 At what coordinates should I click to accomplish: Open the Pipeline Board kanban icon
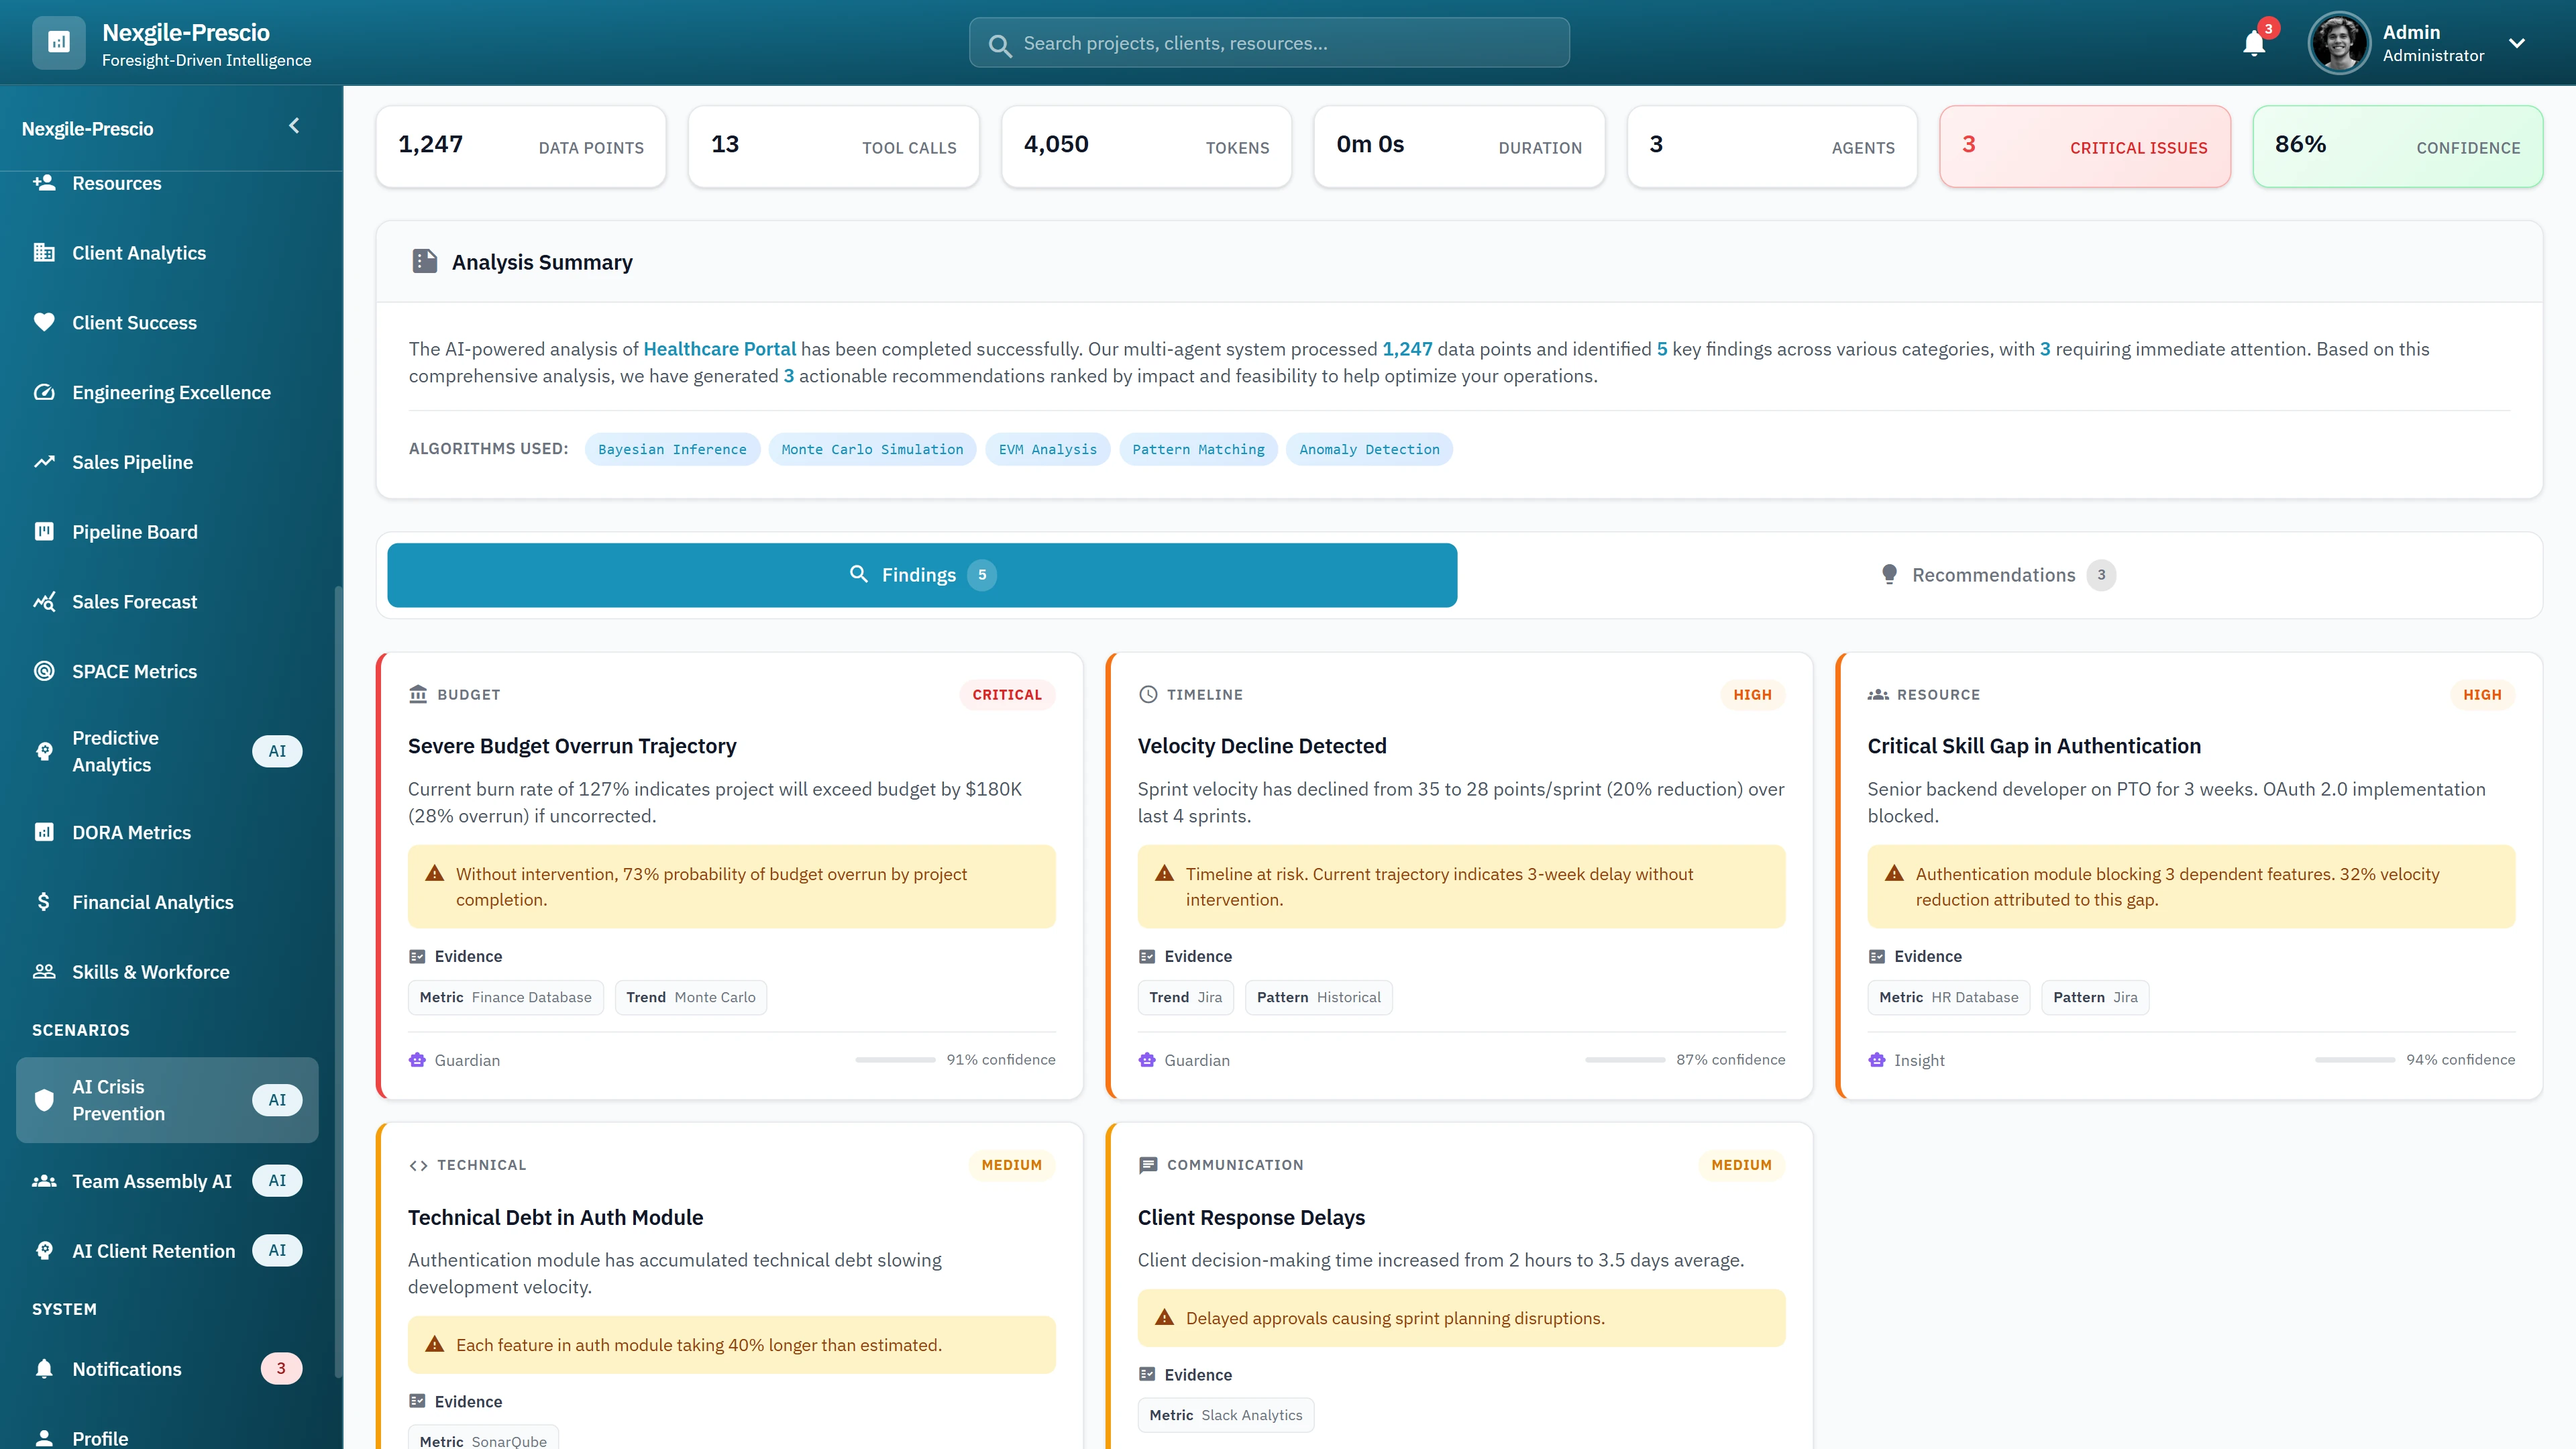(44, 531)
